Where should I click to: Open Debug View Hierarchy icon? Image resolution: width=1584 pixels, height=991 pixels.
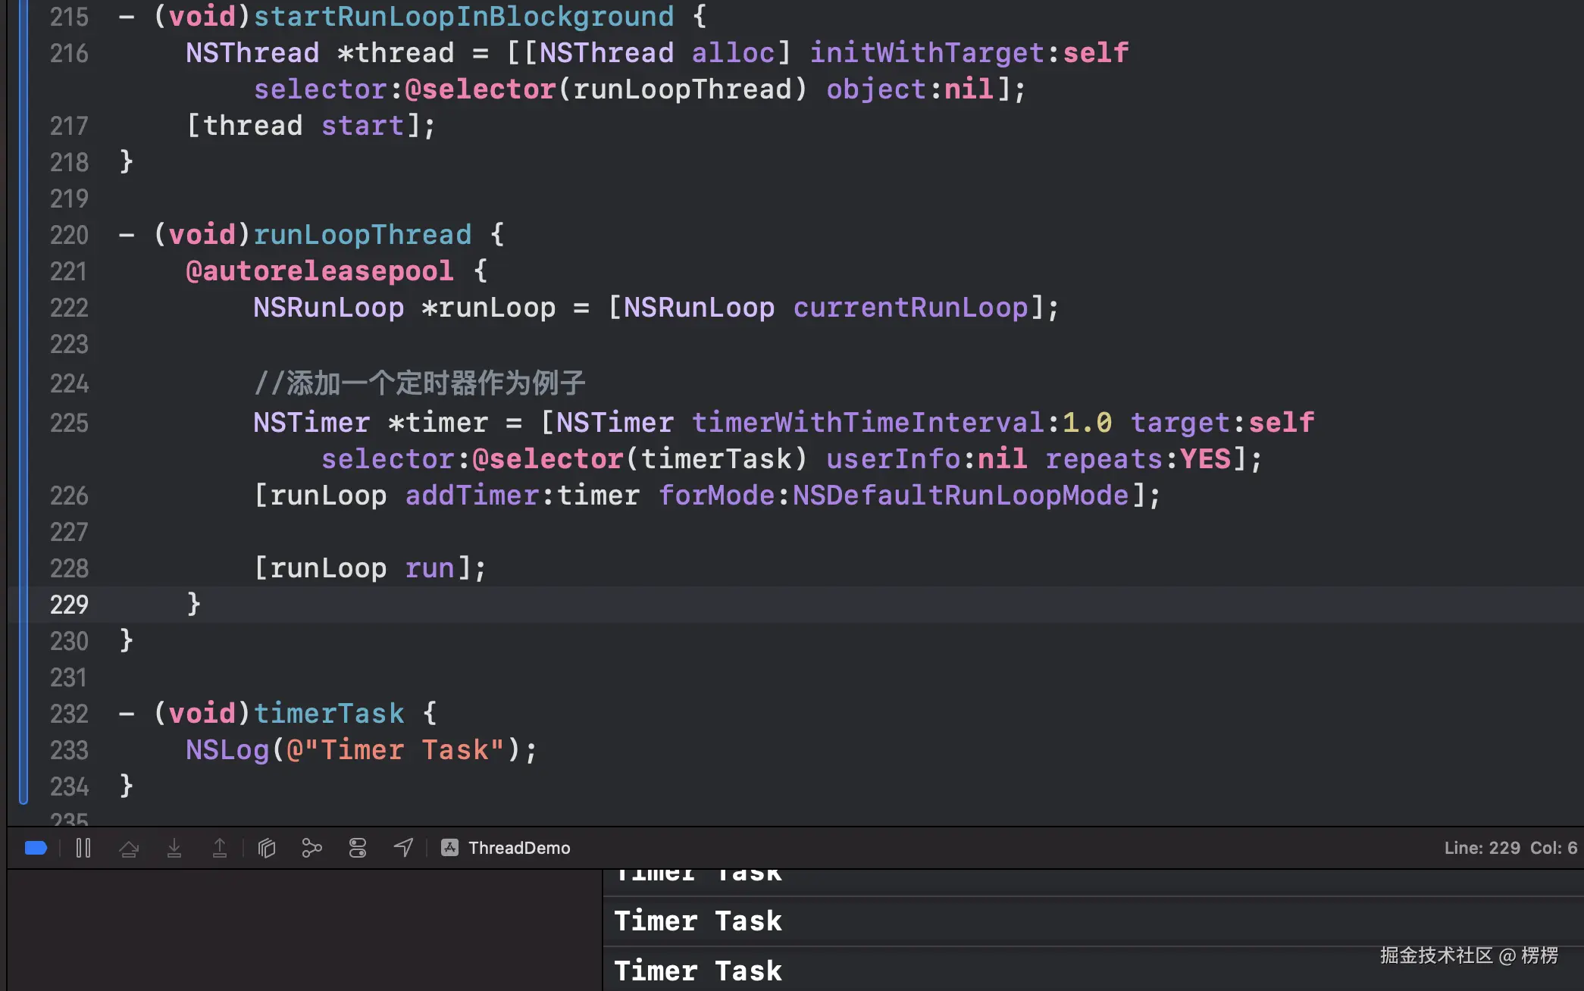(267, 848)
